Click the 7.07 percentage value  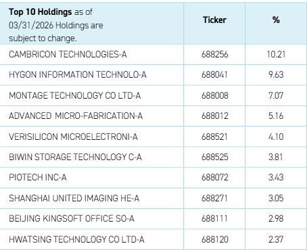(x=276, y=95)
